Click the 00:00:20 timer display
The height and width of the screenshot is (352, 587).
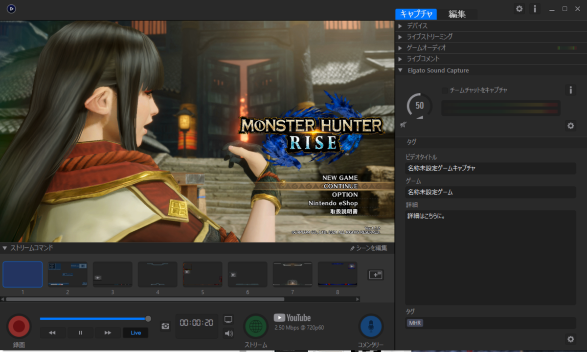tap(196, 323)
